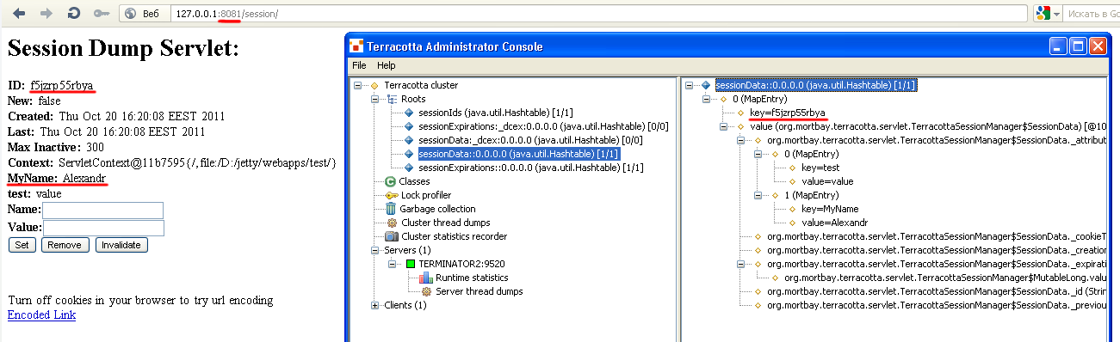Click the Google search engine icon
Screen dimensions: 1120x342
(x=1044, y=14)
